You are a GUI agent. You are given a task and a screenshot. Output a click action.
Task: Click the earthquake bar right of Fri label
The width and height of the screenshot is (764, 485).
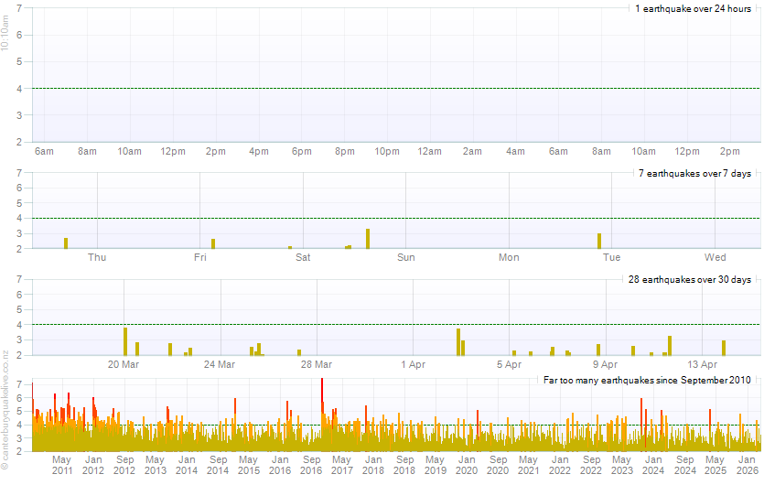pyautogui.click(x=213, y=243)
